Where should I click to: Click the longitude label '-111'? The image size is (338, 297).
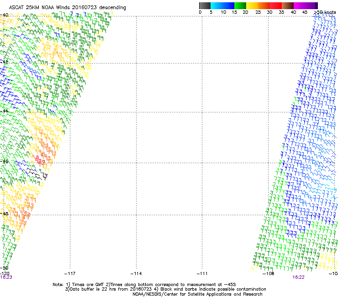coord(202,274)
